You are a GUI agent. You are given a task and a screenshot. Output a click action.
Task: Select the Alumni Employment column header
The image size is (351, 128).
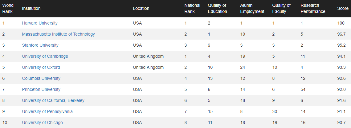252,9
